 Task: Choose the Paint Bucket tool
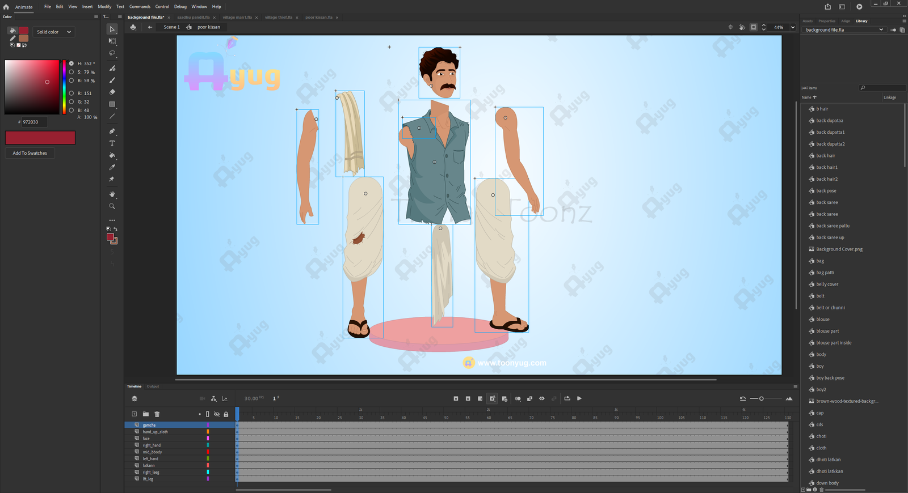pyautogui.click(x=112, y=155)
